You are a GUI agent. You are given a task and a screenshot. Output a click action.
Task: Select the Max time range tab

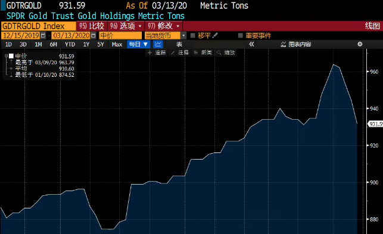117,44
